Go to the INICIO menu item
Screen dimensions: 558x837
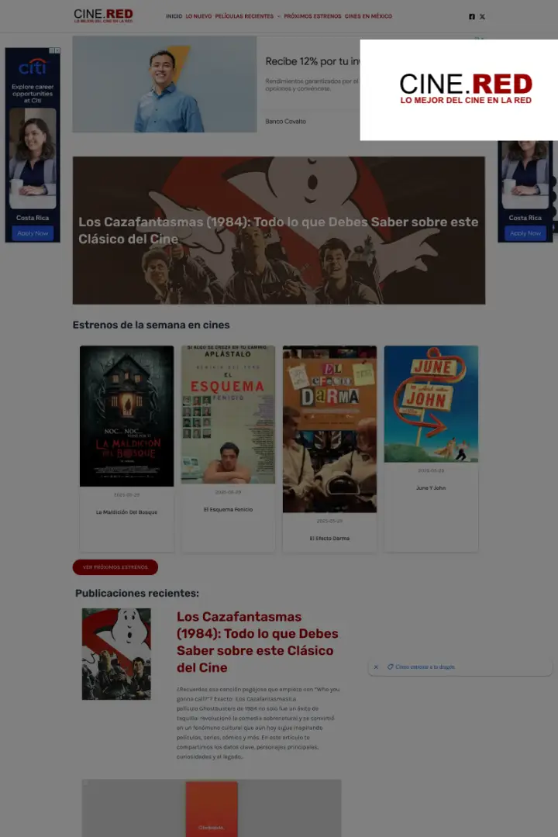click(174, 16)
